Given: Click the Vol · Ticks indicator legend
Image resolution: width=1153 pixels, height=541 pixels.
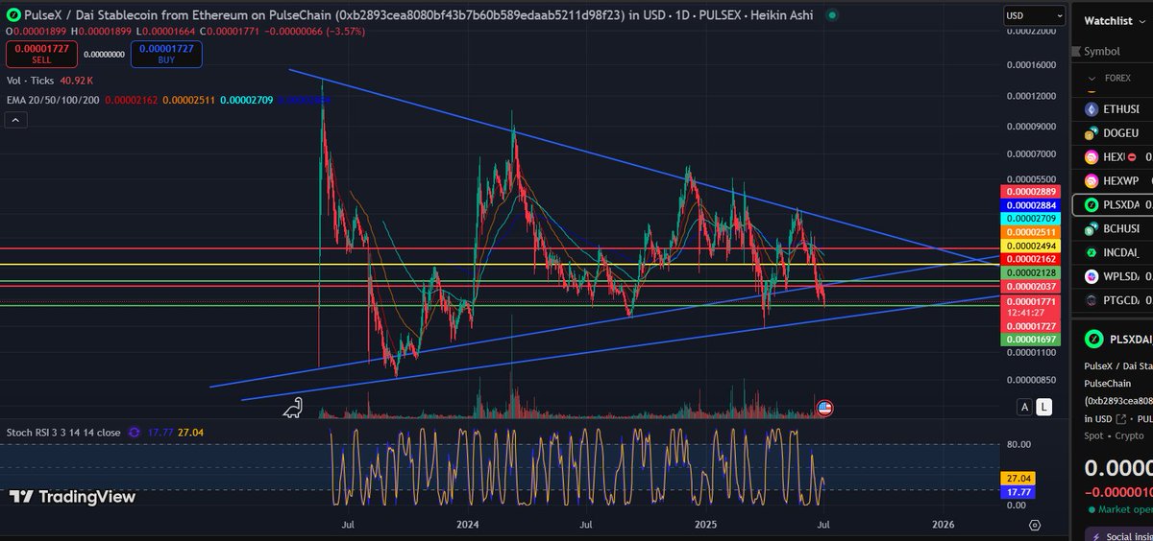Looking at the screenshot, I should (x=31, y=81).
